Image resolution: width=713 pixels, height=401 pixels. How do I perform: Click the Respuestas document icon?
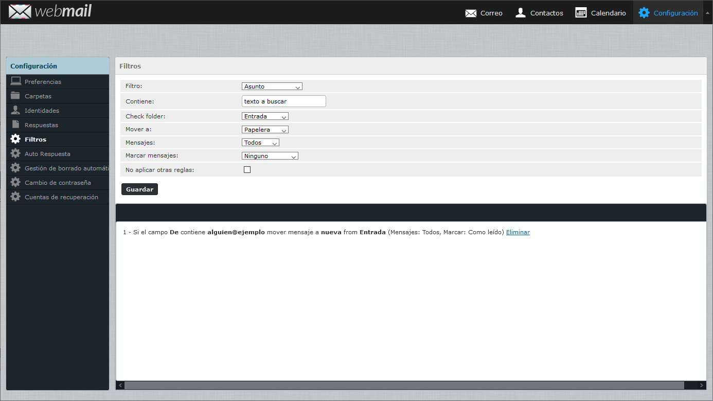(x=15, y=125)
